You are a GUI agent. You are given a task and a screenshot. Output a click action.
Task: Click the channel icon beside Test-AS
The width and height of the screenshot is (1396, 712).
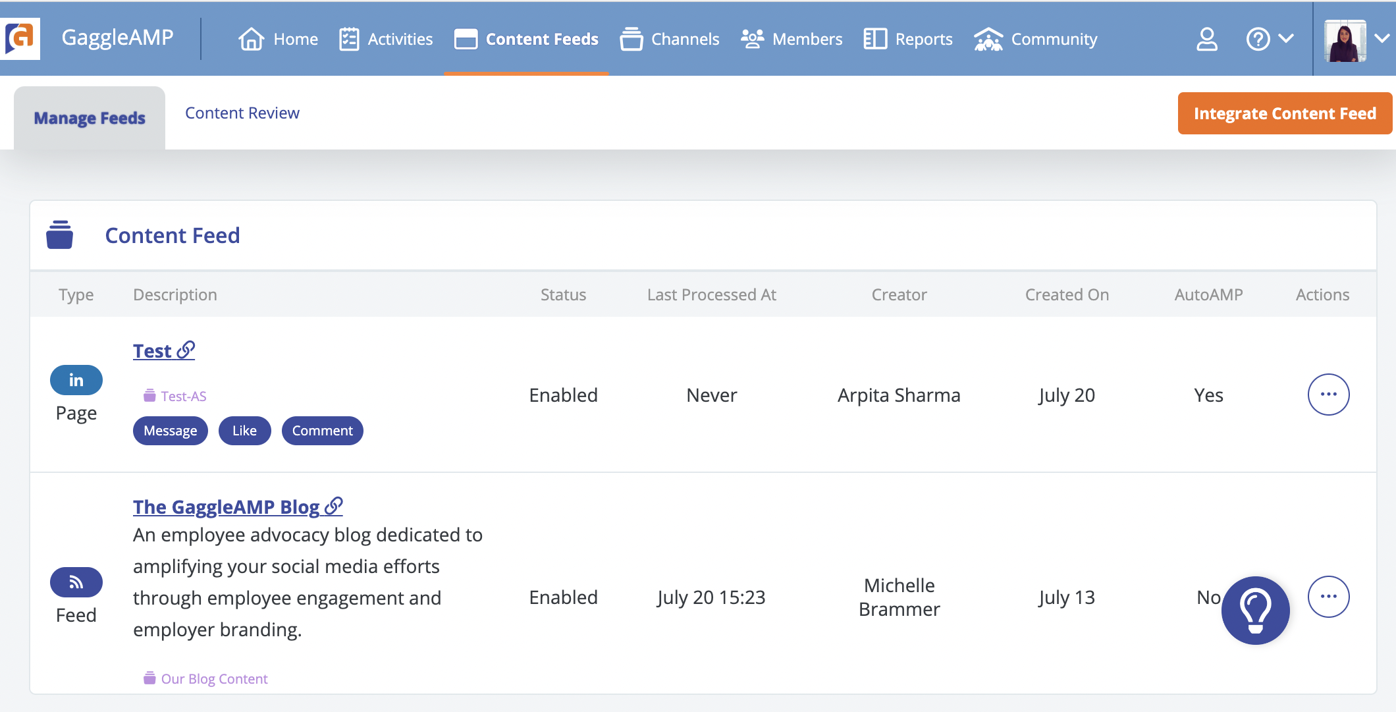(149, 395)
